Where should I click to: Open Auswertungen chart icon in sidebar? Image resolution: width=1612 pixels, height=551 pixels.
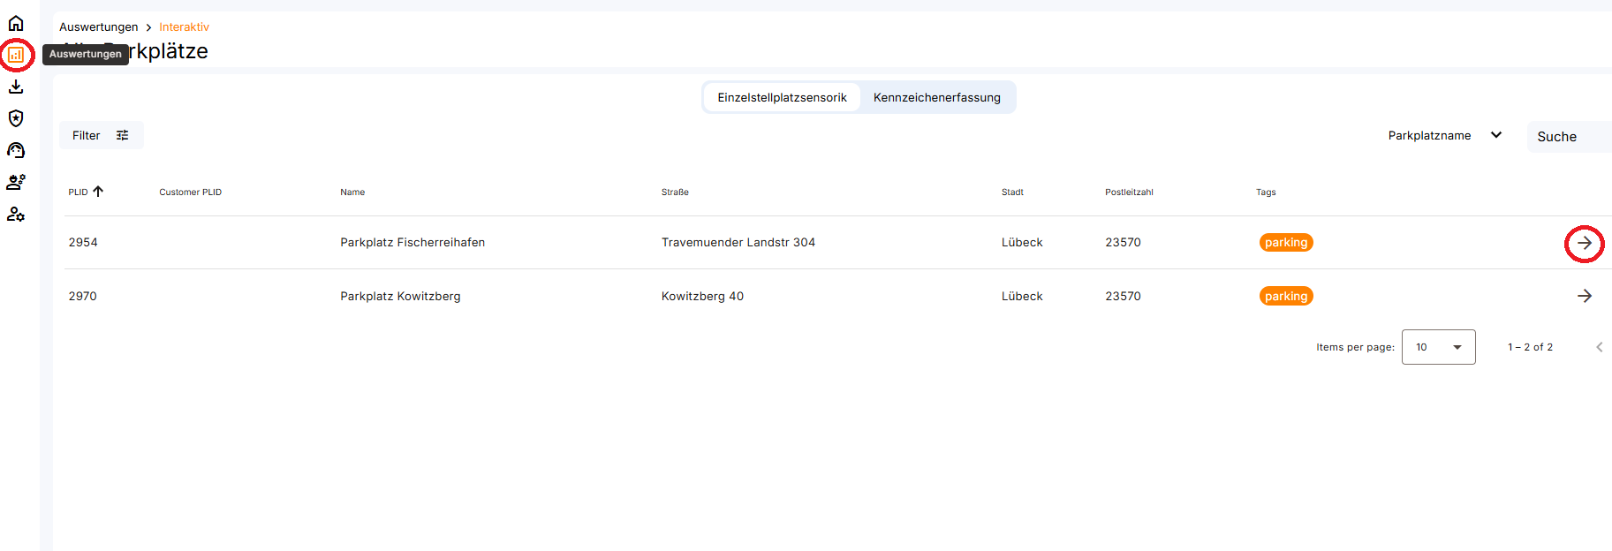pyautogui.click(x=16, y=55)
